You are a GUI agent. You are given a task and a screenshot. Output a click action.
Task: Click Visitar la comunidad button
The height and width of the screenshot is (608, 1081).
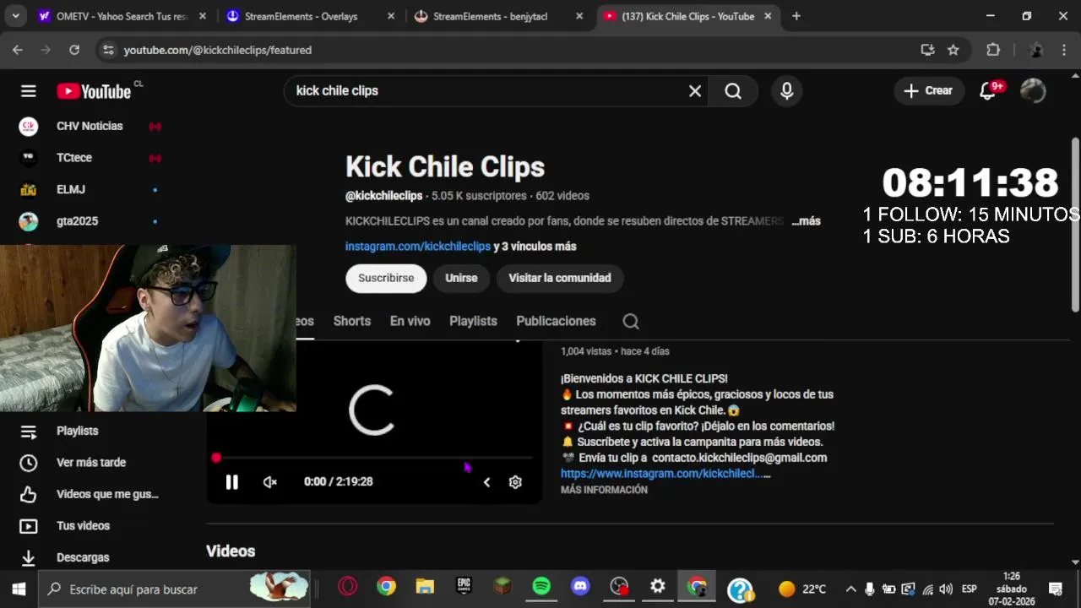pos(559,278)
